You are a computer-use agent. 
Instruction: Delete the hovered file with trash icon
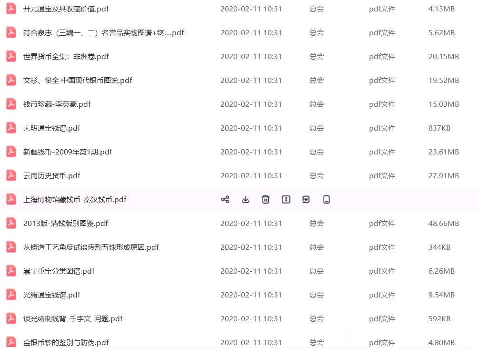point(266,200)
